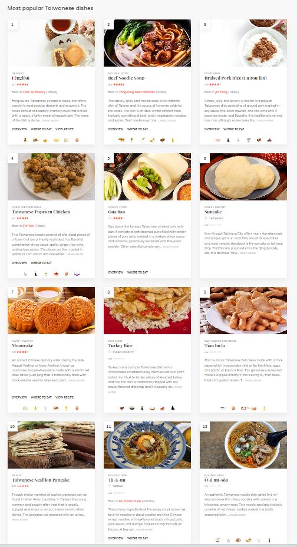
Task: Click the purple bowl icon under Taiwanese Popcorn Chicken
Action: [x=77, y=274]
